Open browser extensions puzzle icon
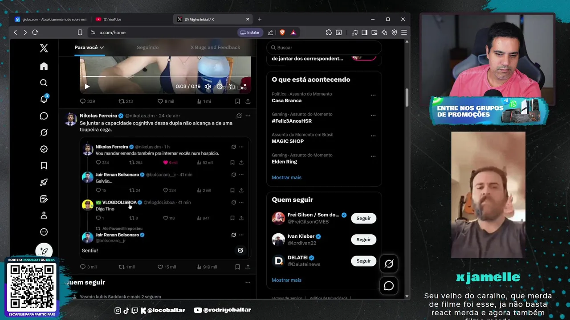 329,32
